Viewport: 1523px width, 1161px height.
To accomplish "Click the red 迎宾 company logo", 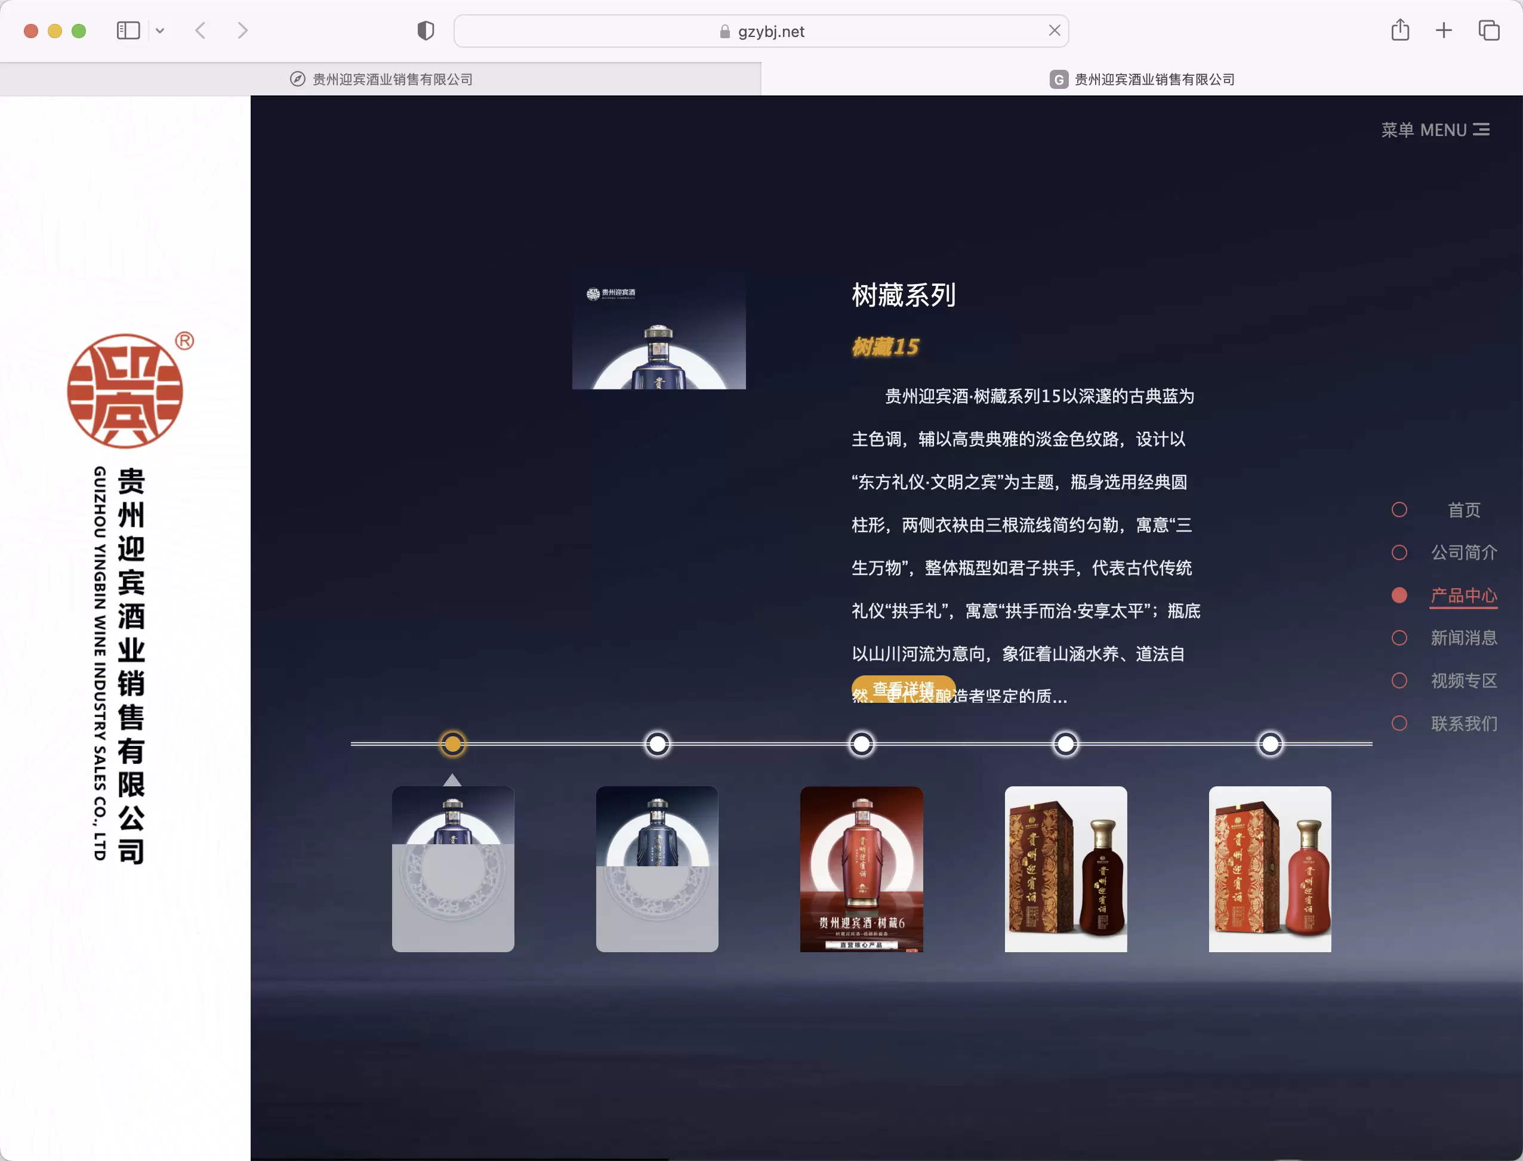I will 125,391.
